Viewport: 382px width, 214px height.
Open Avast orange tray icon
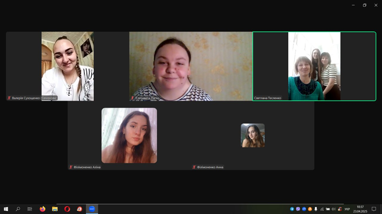[310, 209]
